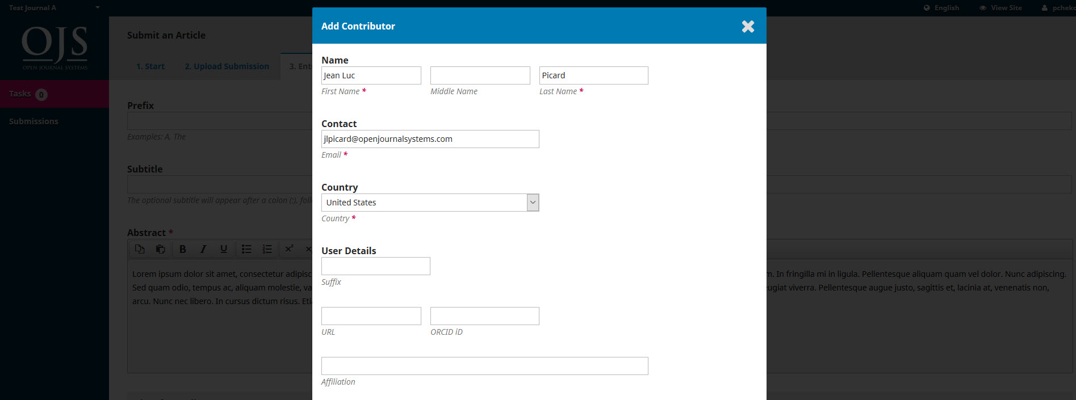This screenshot has height=400, width=1076.
Task: Go to the 2. Upload Submission tab
Action: point(227,66)
